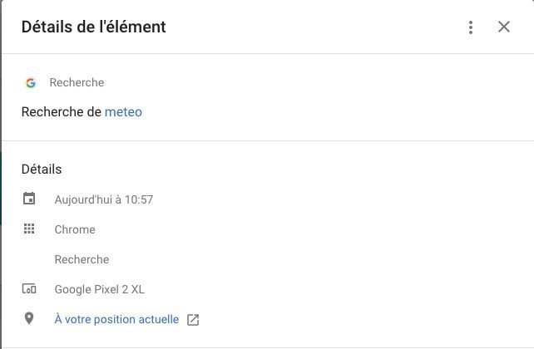Click the devices icon beside Google Pixel 2 XL

(29, 289)
